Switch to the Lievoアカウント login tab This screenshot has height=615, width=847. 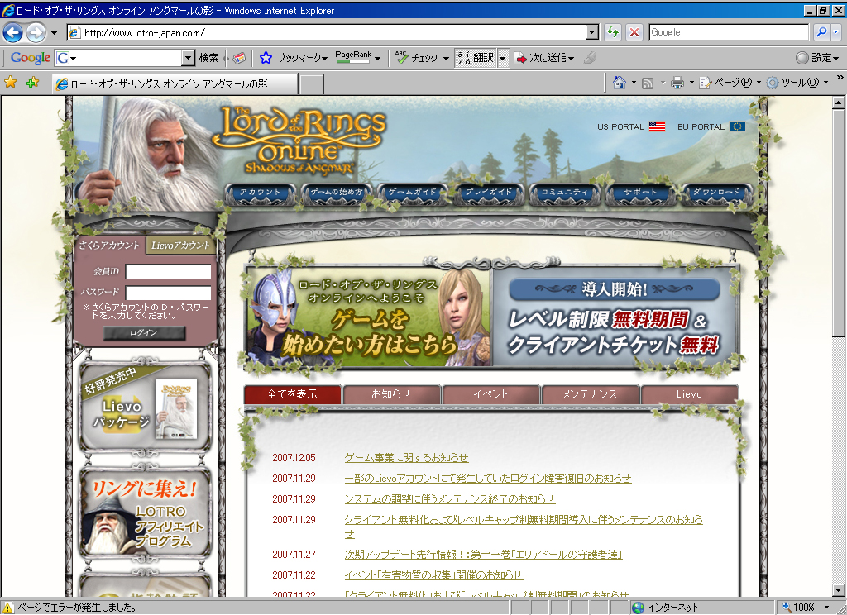[182, 246]
